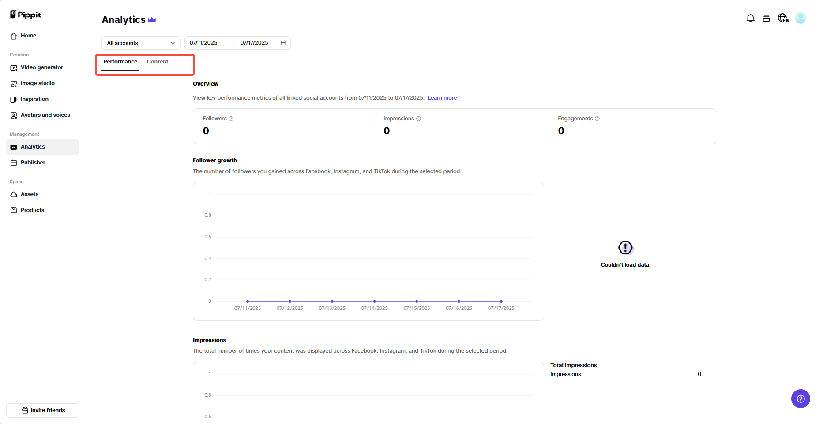Open the notifications bell icon
This screenshot has height=424, width=823.
click(750, 18)
